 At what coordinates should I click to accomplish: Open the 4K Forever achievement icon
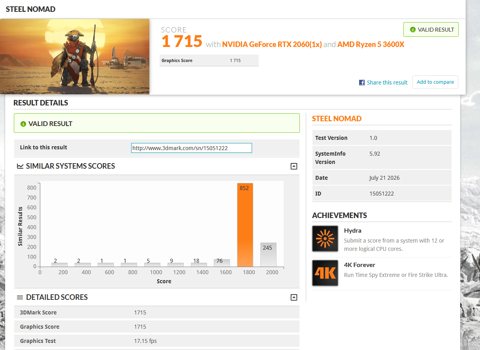(x=325, y=273)
